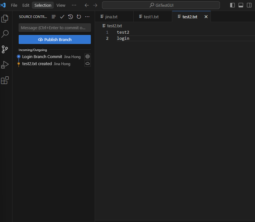Click the commit checkmark icon
This screenshot has height=222, width=255.
point(62,17)
